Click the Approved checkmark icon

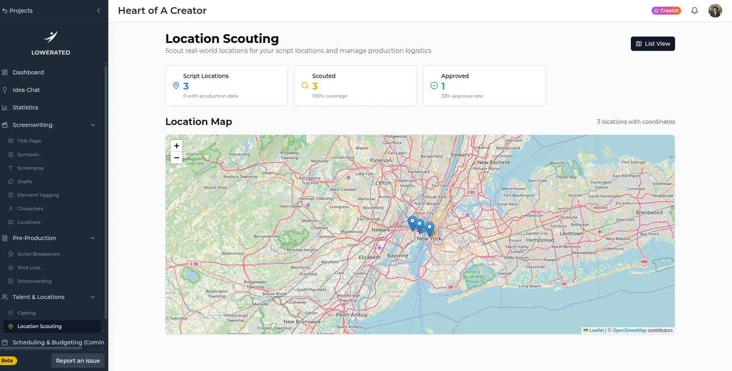click(x=434, y=86)
